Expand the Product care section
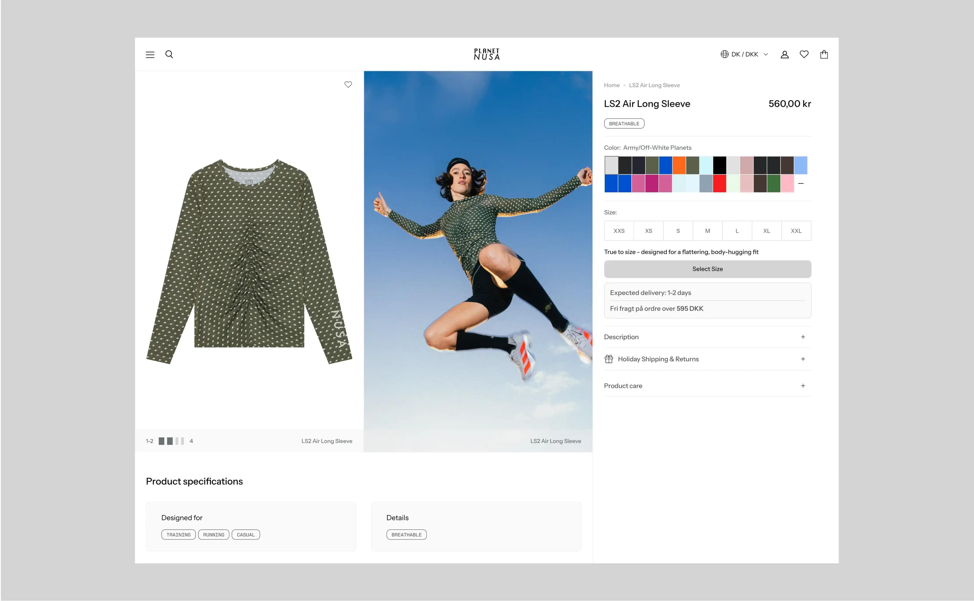This screenshot has height=601, width=974. [x=707, y=386]
